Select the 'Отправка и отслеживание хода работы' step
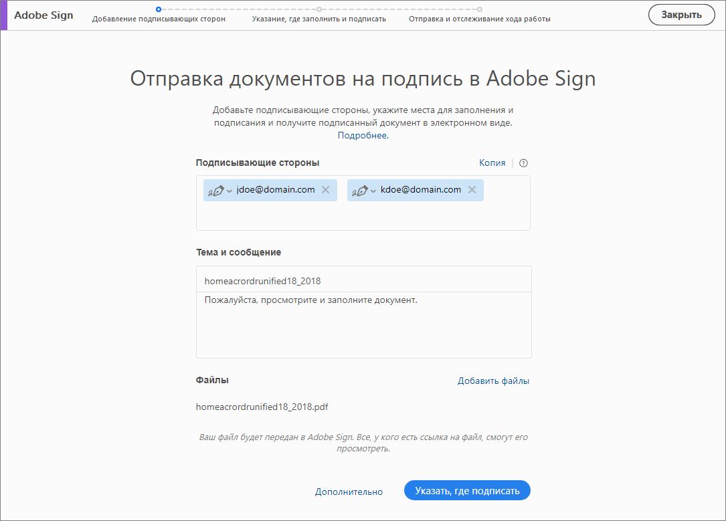 coord(479,19)
